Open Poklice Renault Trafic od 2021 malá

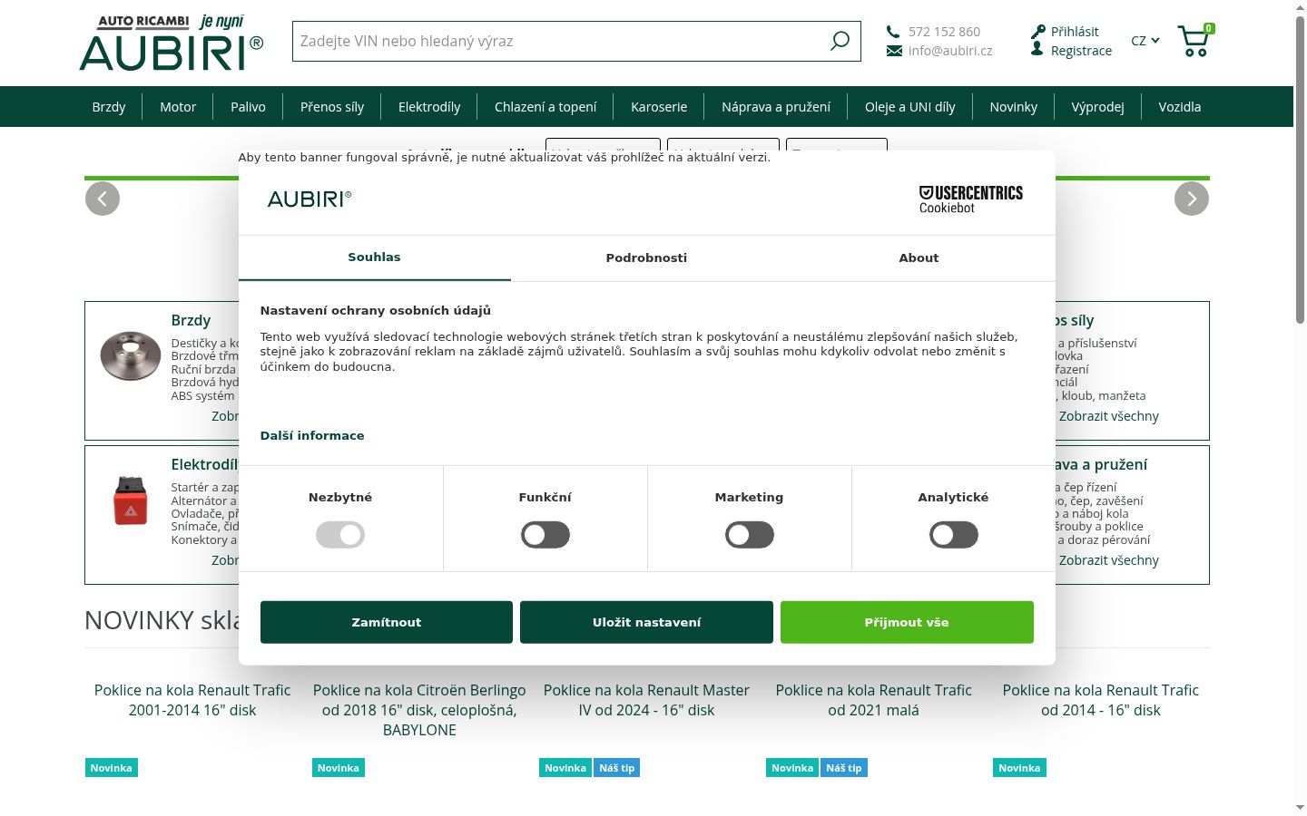click(x=873, y=700)
